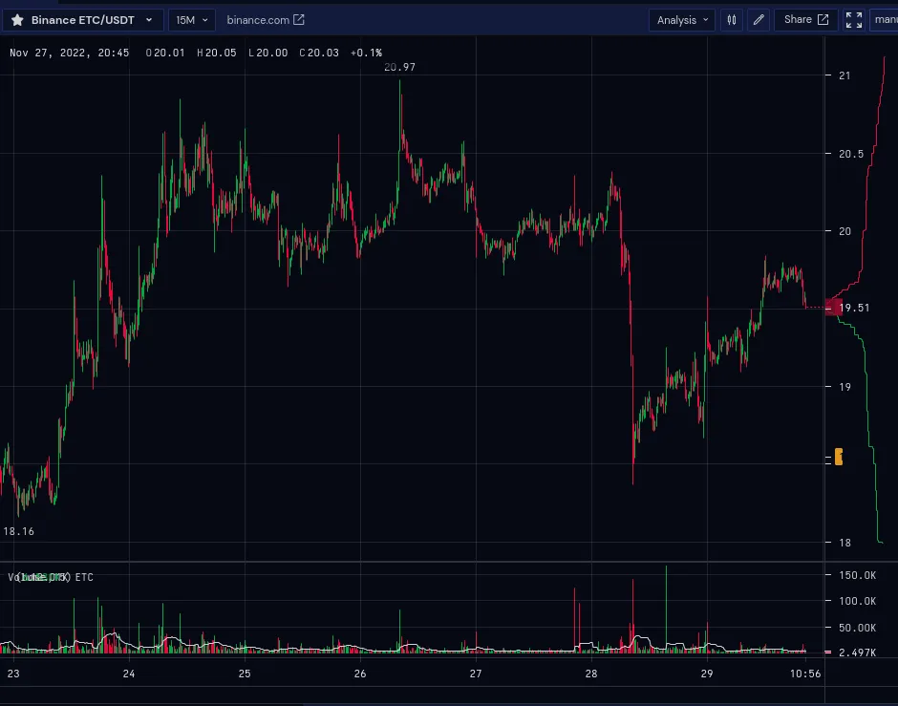Viewport: 898px width, 706px height.
Task: Click date 26 on the time axis
Action: pyautogui.click(x=360, y=674)
